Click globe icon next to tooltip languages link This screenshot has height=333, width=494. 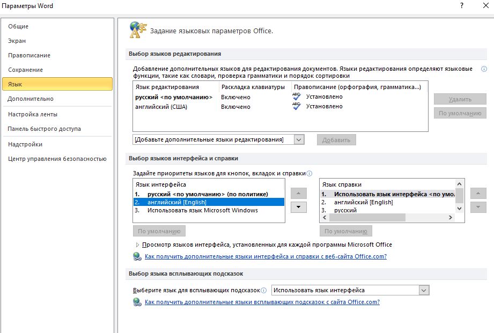[x=137, y=302]
